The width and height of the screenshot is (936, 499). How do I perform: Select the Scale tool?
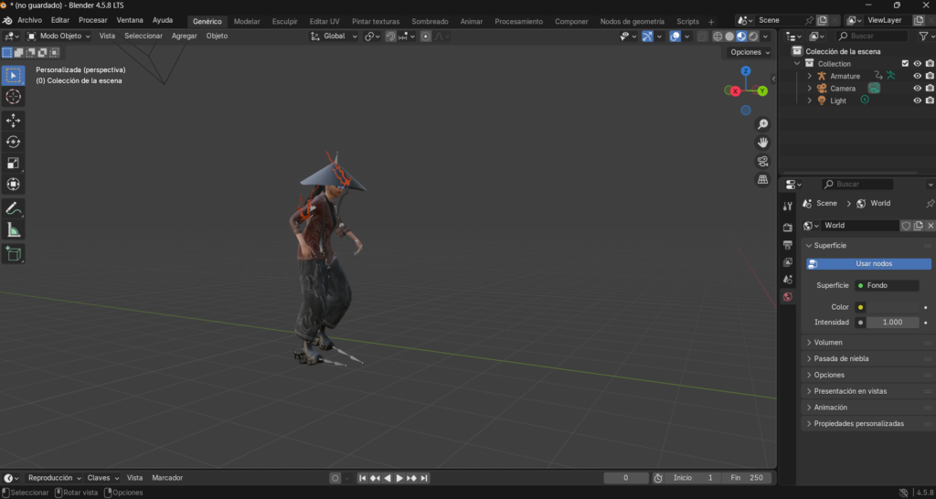pyautogui.click(x=13, y=163)
